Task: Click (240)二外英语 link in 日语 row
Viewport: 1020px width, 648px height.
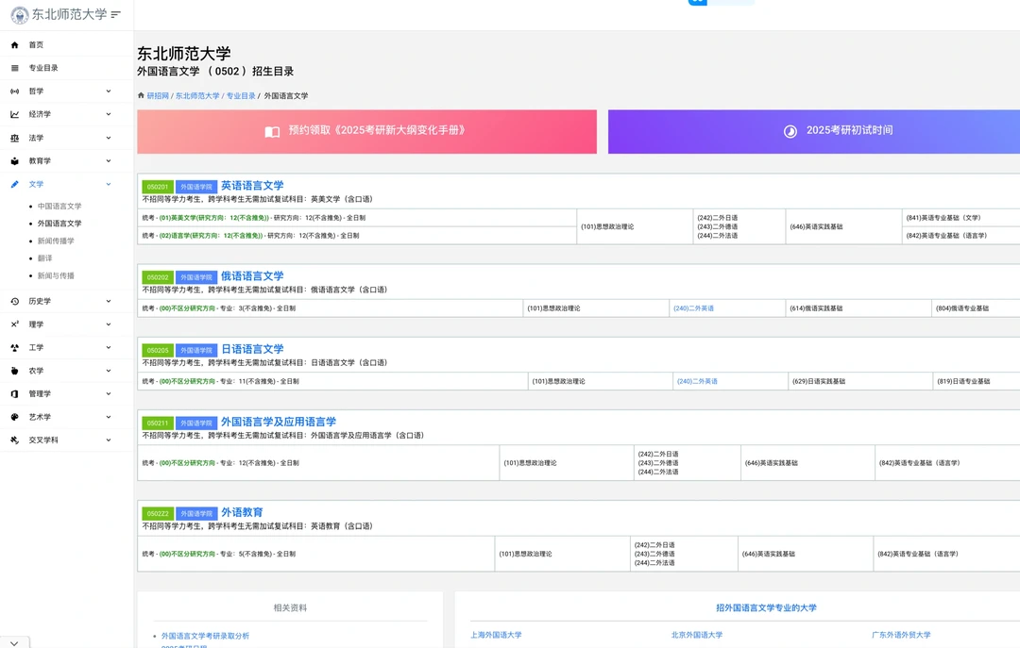Action: [697, 381]
